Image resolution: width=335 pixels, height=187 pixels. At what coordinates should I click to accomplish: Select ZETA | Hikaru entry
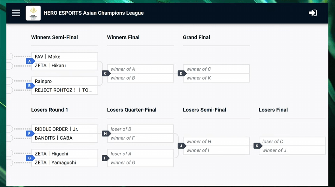(x=64, y=65)
